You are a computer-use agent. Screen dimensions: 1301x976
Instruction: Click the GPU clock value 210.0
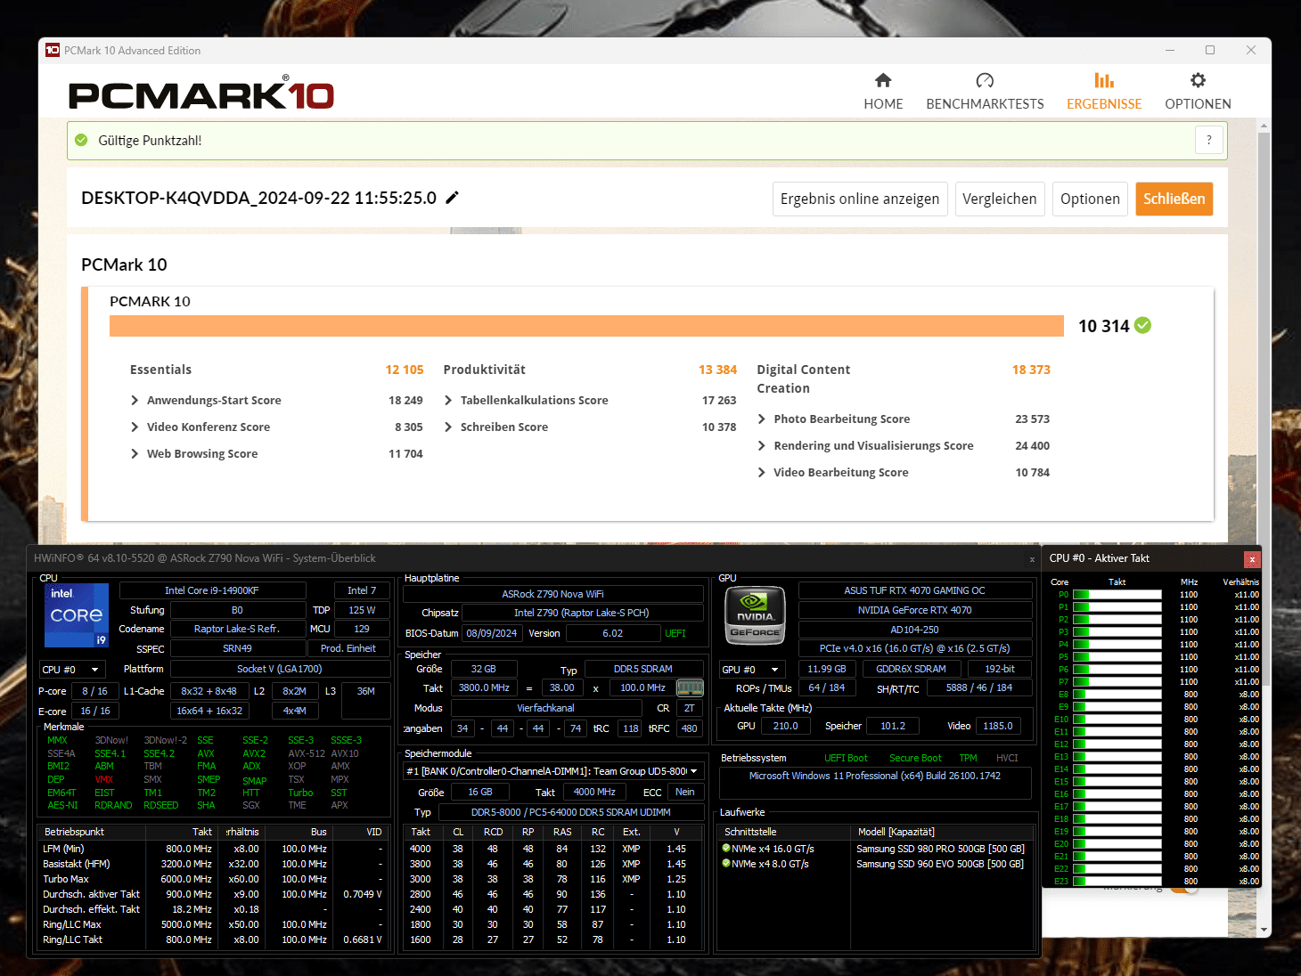pyautogui.click(x=785, y=726)
